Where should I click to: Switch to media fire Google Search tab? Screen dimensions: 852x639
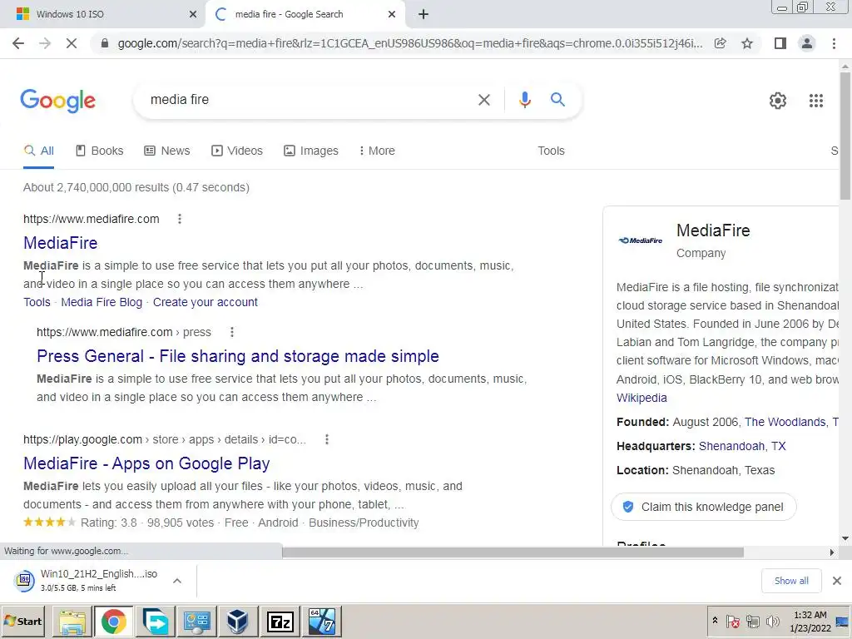coord(306,14)
